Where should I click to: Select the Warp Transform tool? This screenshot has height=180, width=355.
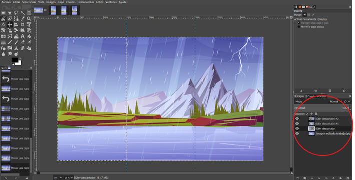point(16,36)
